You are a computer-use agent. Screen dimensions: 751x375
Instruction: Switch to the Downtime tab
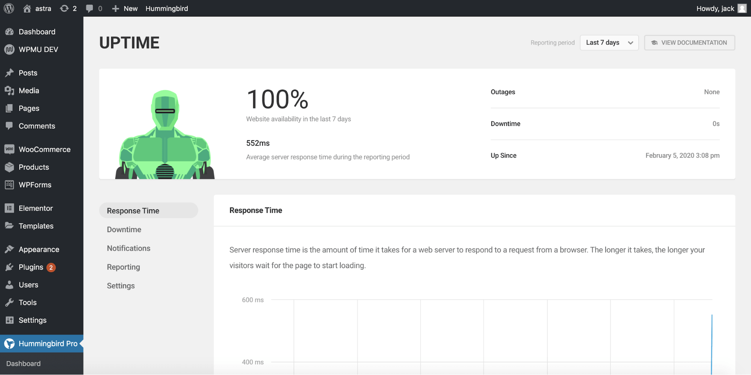pyautogui.click(x=124, y=229)
